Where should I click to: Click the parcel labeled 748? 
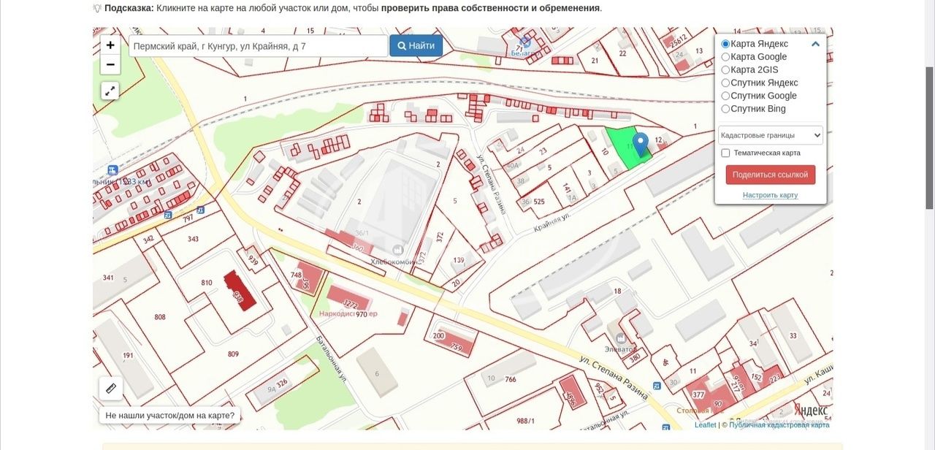(x=296, y=275)
